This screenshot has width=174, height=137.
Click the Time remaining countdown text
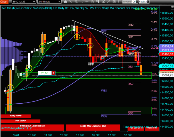click(x=140, y=127)
